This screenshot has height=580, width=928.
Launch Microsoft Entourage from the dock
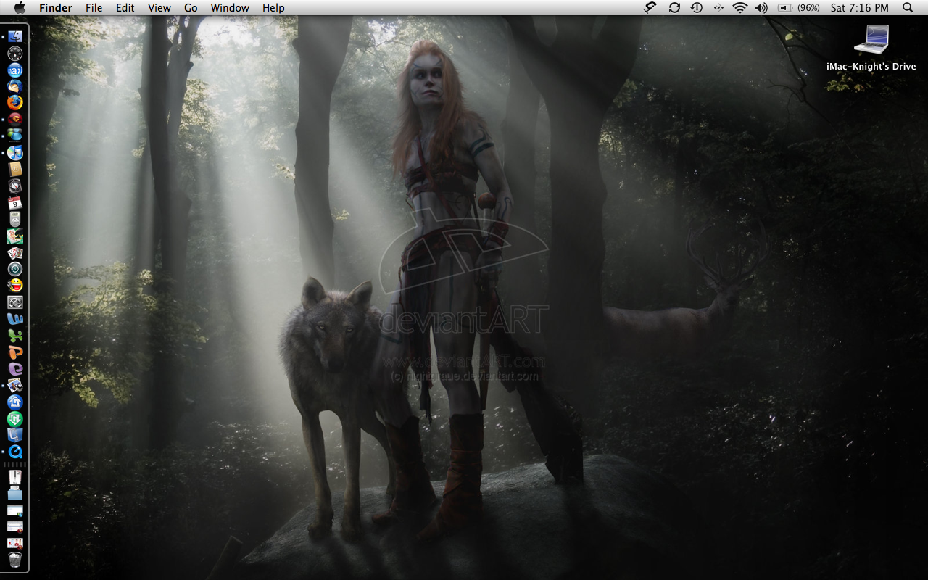click(x=15, y=369)
